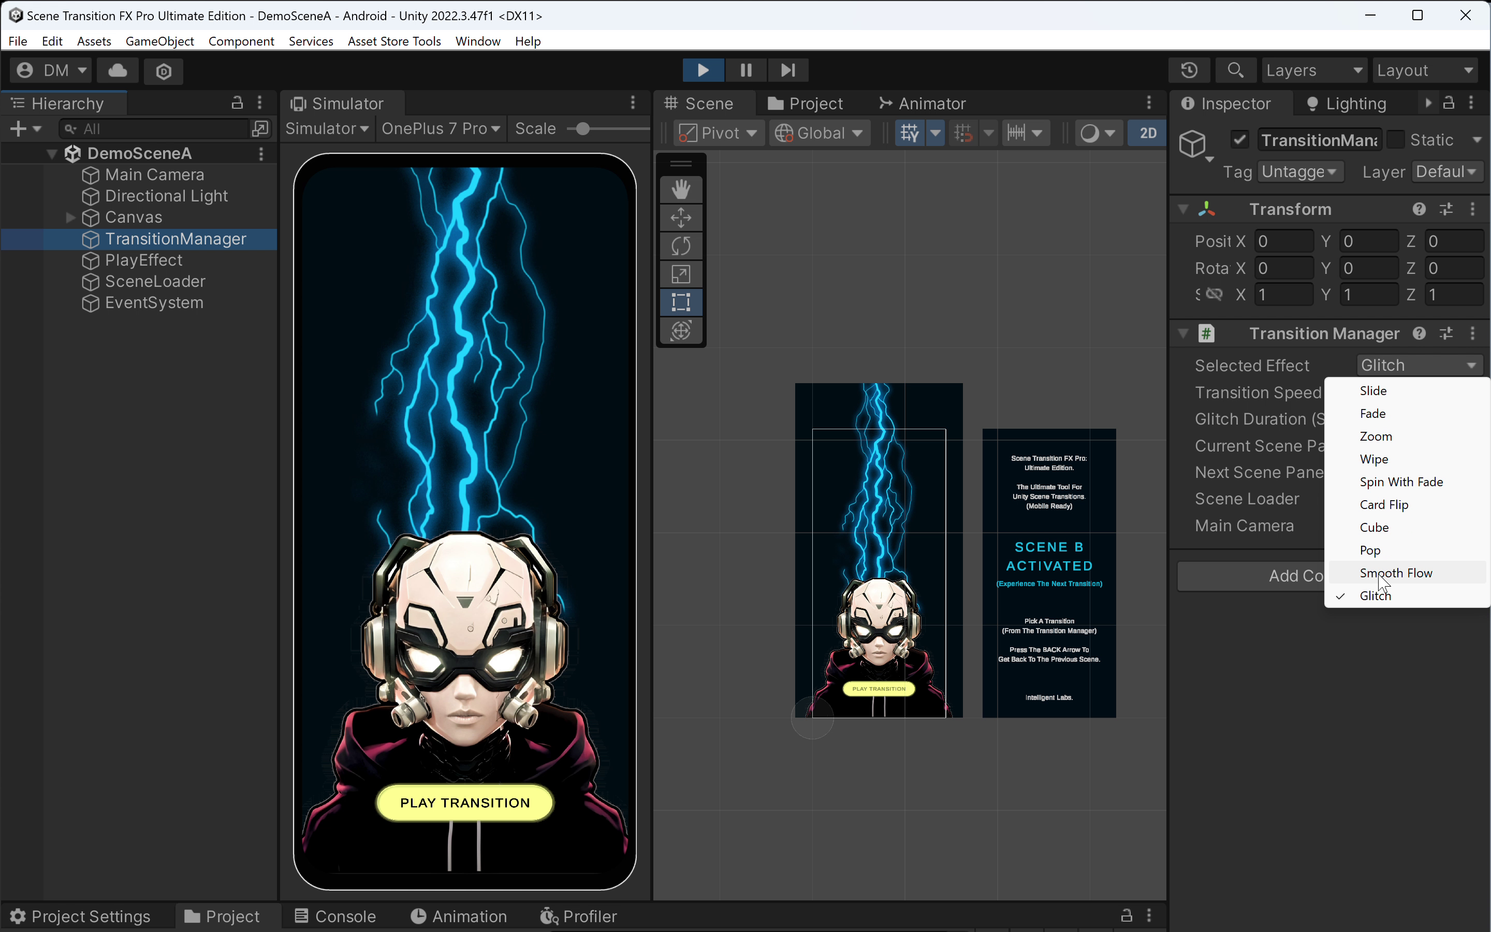This screenshot has height=932, width=1491.
Task: Open the OnePlus 7 Pro device dropdown
Action: click(x=441, y=129)
